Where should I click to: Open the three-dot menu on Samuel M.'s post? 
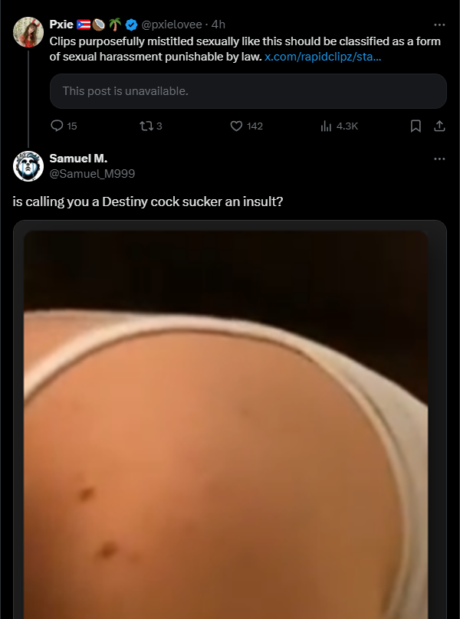pyautogui.click(x=439, y=159)
